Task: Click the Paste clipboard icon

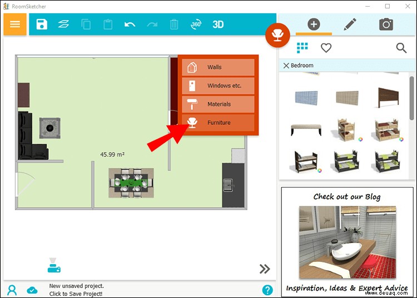Action: point(108,24)
